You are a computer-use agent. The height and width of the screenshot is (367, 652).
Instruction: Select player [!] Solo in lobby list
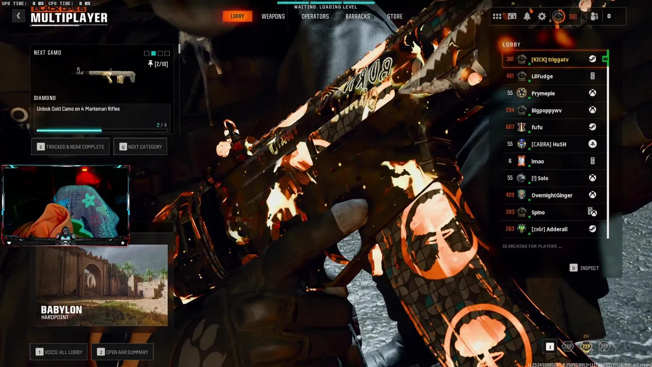tap(555, 178)
